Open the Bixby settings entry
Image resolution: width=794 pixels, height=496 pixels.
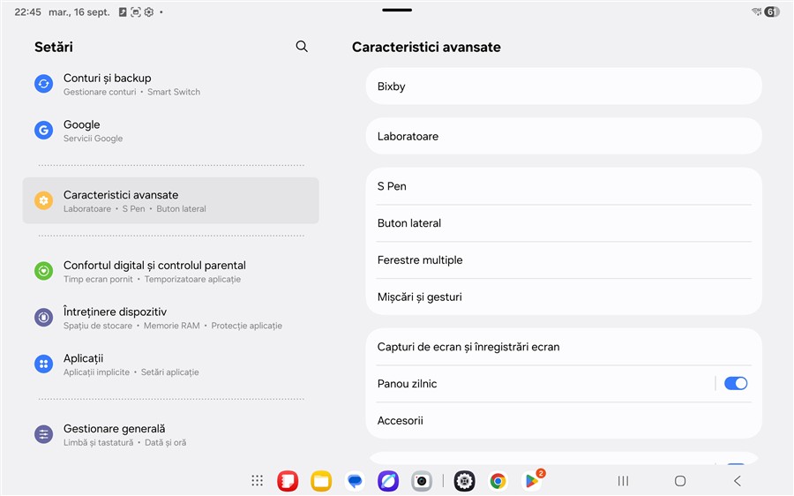tap(563, 86)
